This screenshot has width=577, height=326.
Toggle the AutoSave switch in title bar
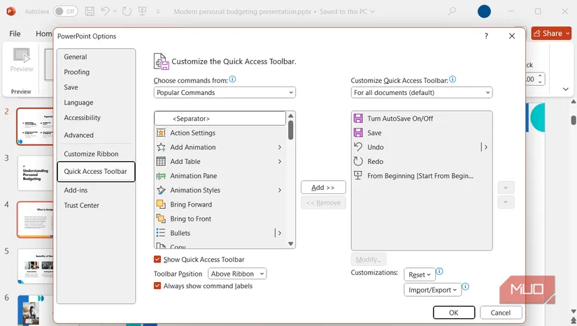[65, 11]
